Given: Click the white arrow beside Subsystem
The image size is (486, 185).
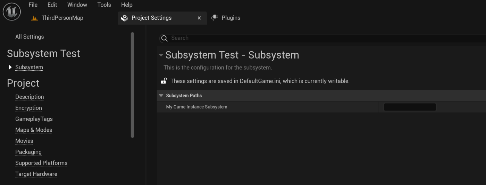Looking at the screenshot, I should click(x=10, y=67).
